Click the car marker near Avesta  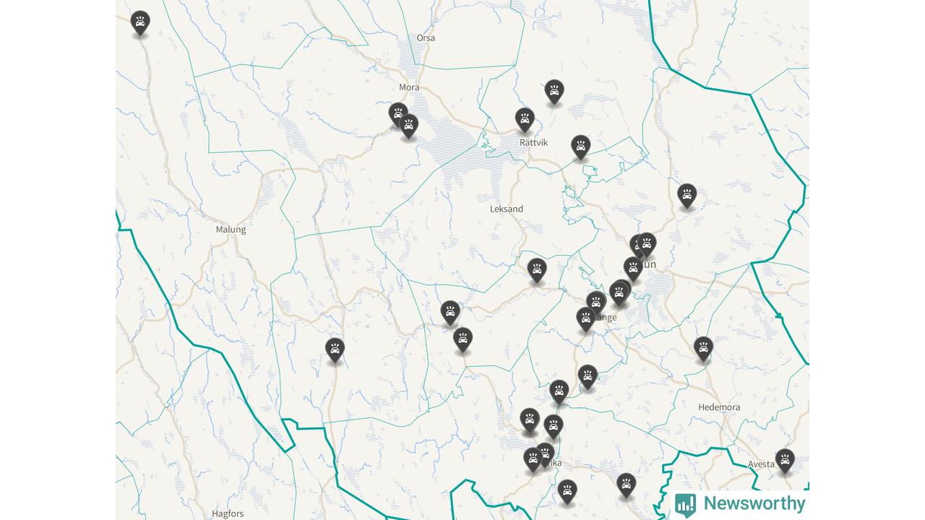[x=785, y=460]
